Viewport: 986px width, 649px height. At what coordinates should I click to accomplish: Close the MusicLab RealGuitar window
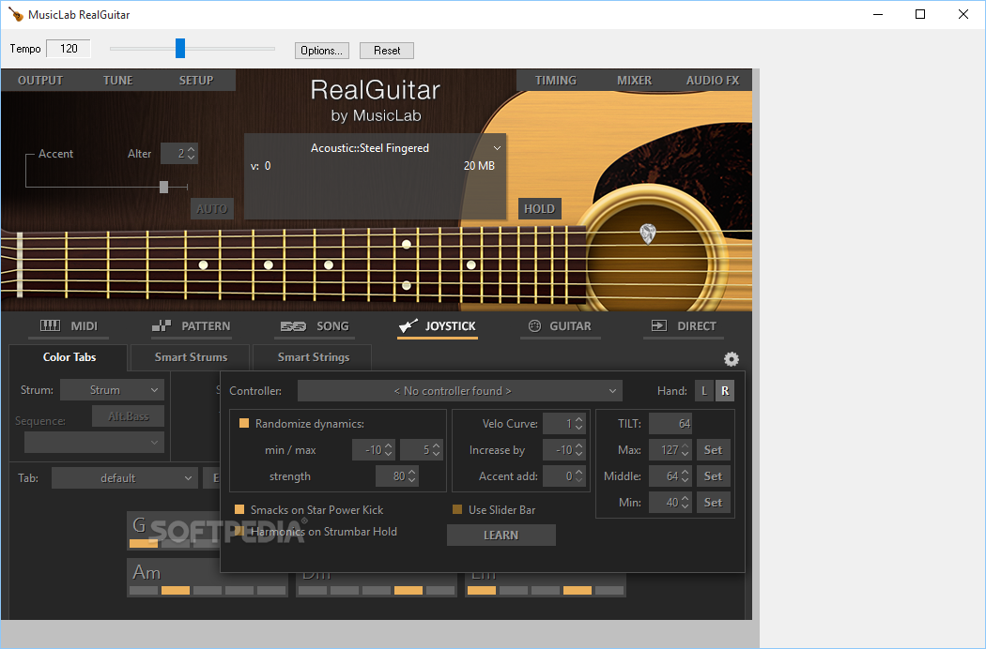click(963, 14)
